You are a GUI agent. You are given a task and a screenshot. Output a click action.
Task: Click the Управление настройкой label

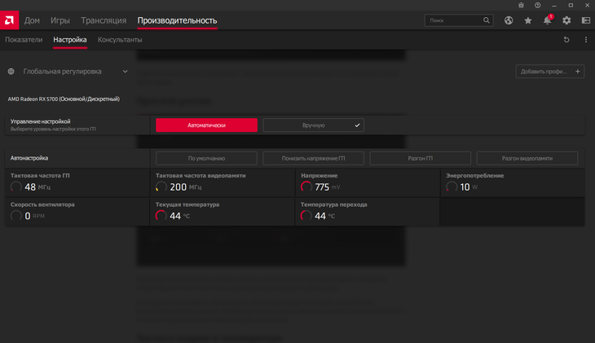(x=40, y=121)
